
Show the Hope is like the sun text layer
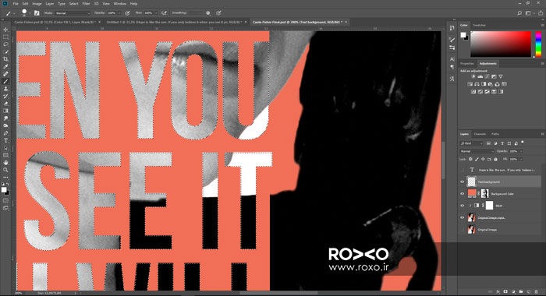pyautogui.click(x=462, y=170)
